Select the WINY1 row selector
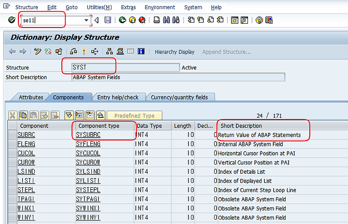The height and width of the screenshot is (224, 348). click(x=13, y=217)
